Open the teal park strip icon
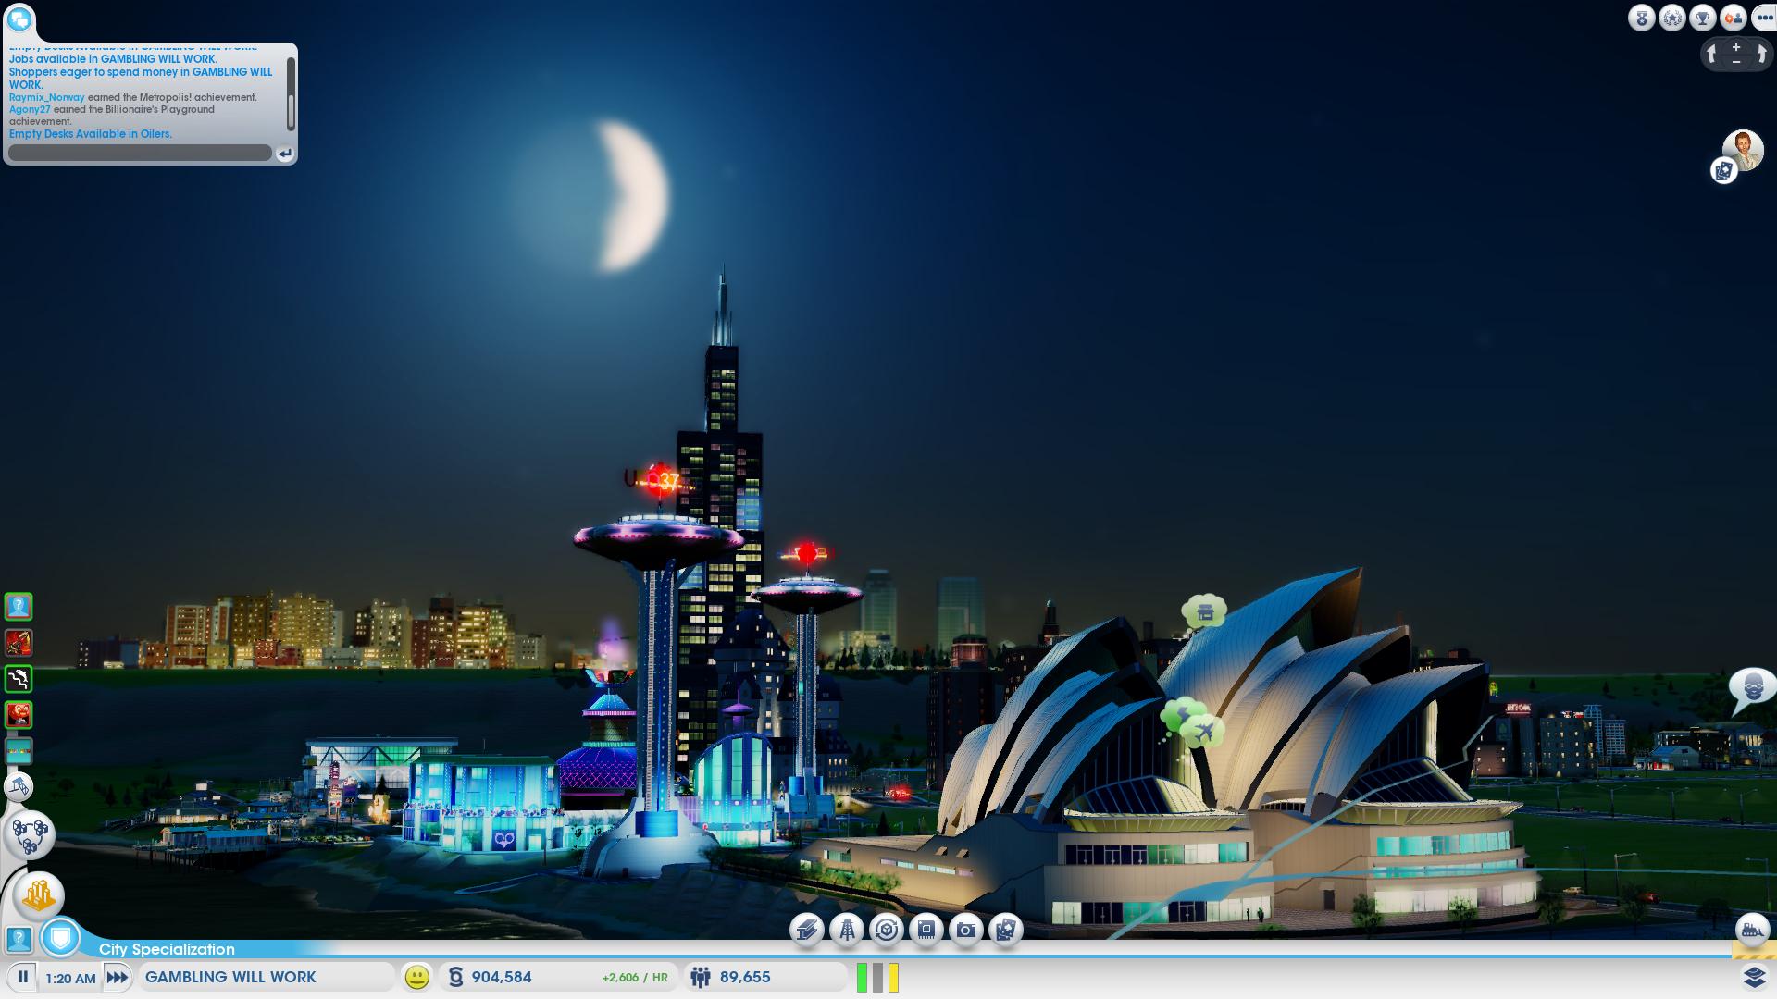 click(x=19, y=751)
